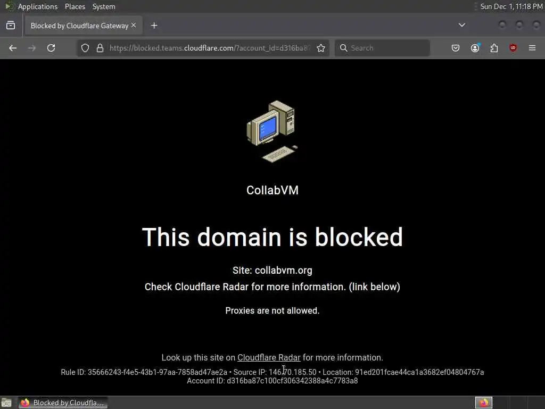545x409 pixels.
Task: Open the System menu
Action: (104, 6)
